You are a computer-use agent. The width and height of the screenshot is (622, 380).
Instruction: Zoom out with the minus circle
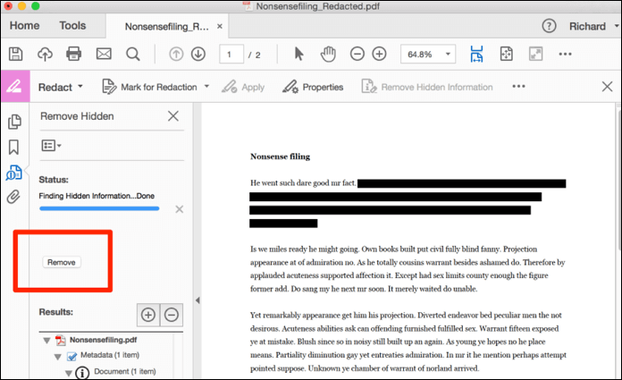(x=357, y=54)
